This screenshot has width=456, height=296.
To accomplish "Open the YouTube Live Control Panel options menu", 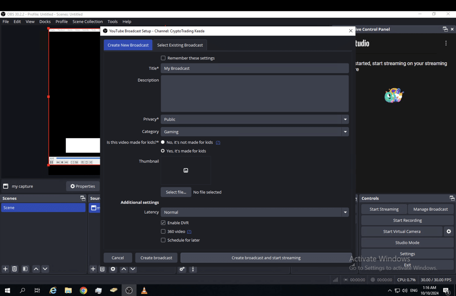I will [446, 43].
